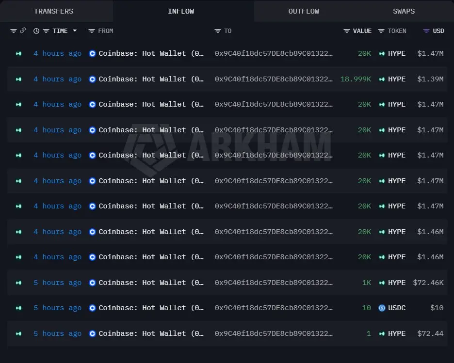Click the Coinbase logo in the $72.44 row
The image size is (454, 363).
point(92,334)
